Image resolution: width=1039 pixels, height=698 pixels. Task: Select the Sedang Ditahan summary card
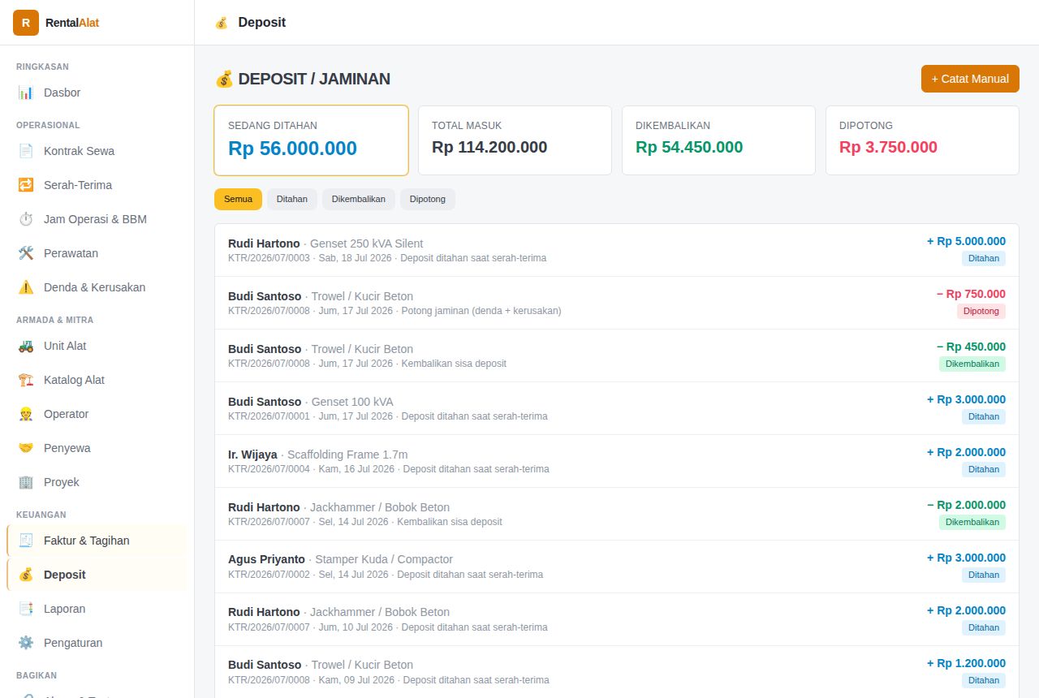click(311, 140)
